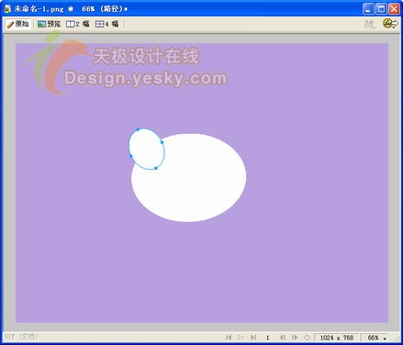Open the 2 幅 (2-Up) view tab
The height and width of the screenshot is (345, 403).
coord(78,24)
